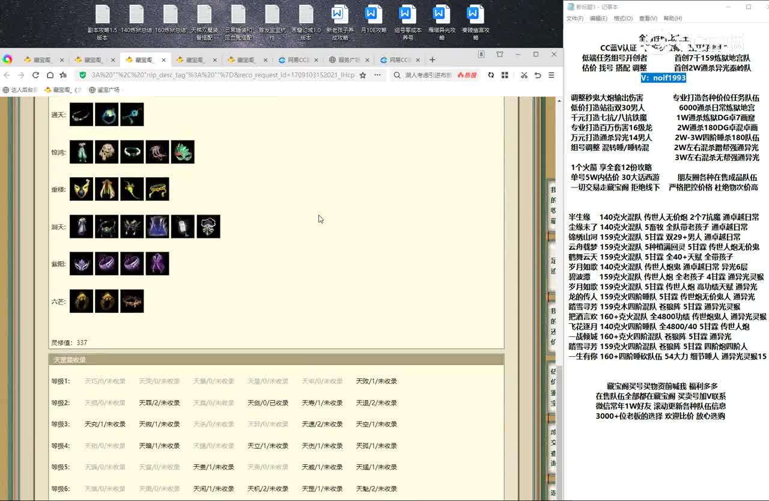Click the 天魁/2/未收录 entry

click(x=377, y=488)
